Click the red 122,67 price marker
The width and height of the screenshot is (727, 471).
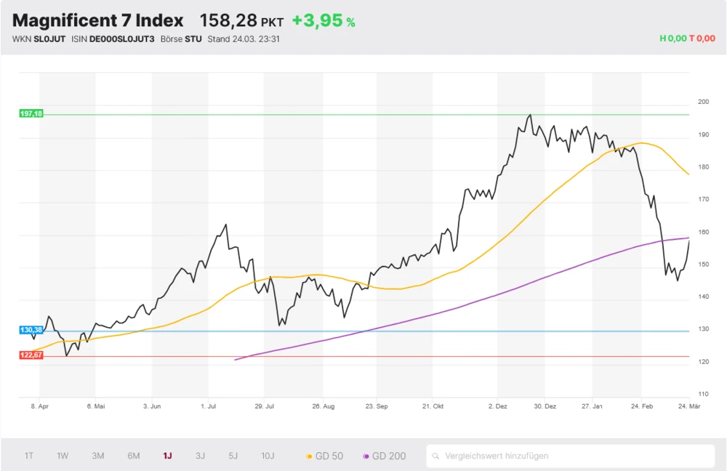pos(30,355)
